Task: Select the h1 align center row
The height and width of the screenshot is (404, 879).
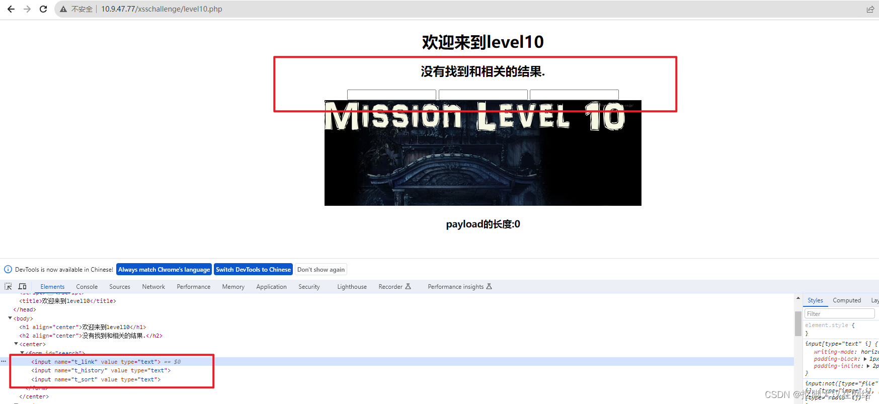Action: 83,327
